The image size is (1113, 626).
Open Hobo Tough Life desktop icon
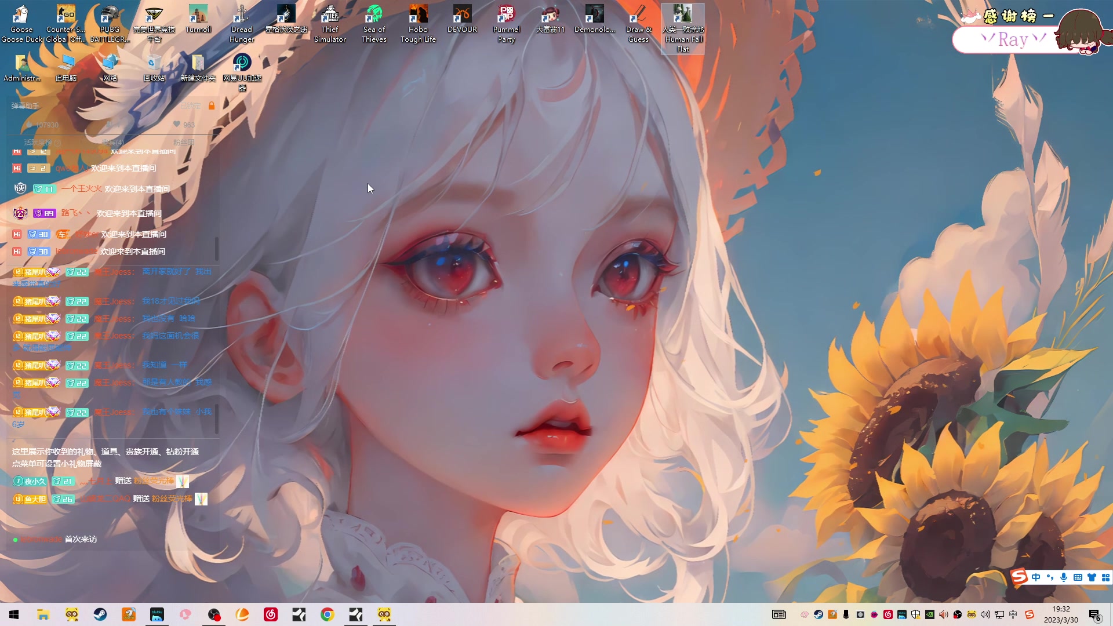point(418,24)
